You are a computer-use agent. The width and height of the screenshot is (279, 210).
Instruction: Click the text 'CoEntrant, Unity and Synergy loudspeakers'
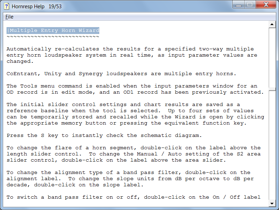[77, 74]
